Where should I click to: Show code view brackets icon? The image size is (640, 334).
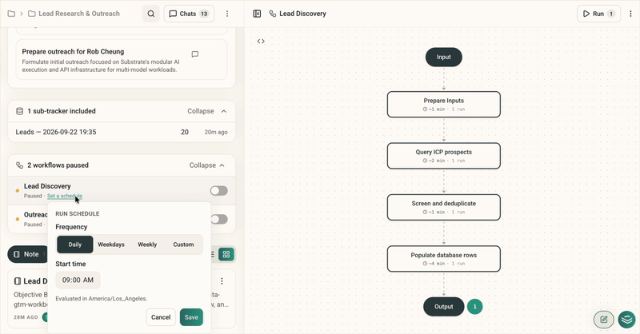pyautogui.click(x=261, y=42)
